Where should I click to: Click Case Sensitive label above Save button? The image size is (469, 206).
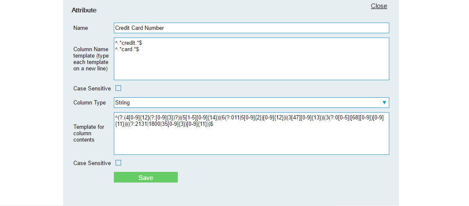pyautogui.click(x=92, y=163)
